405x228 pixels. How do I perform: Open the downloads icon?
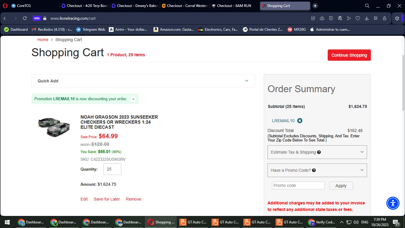point(367,18)
